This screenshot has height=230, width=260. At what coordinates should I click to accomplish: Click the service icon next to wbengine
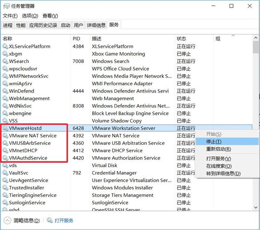(x=5, y=113)
